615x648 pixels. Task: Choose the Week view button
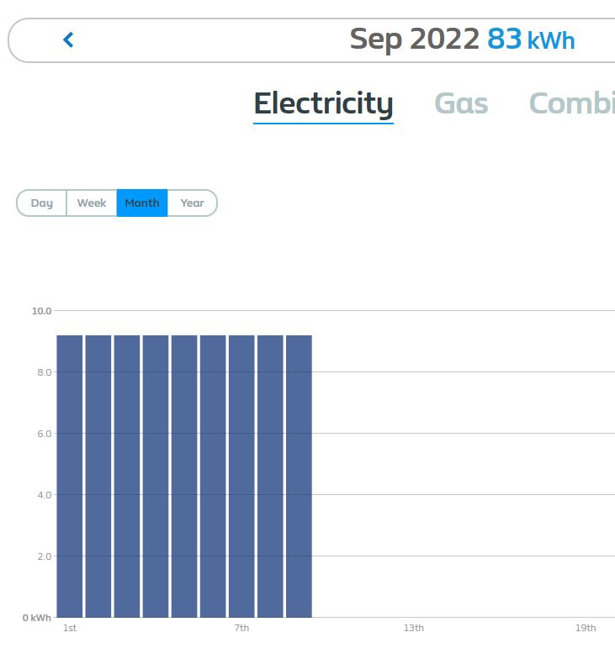pos(92,203)
